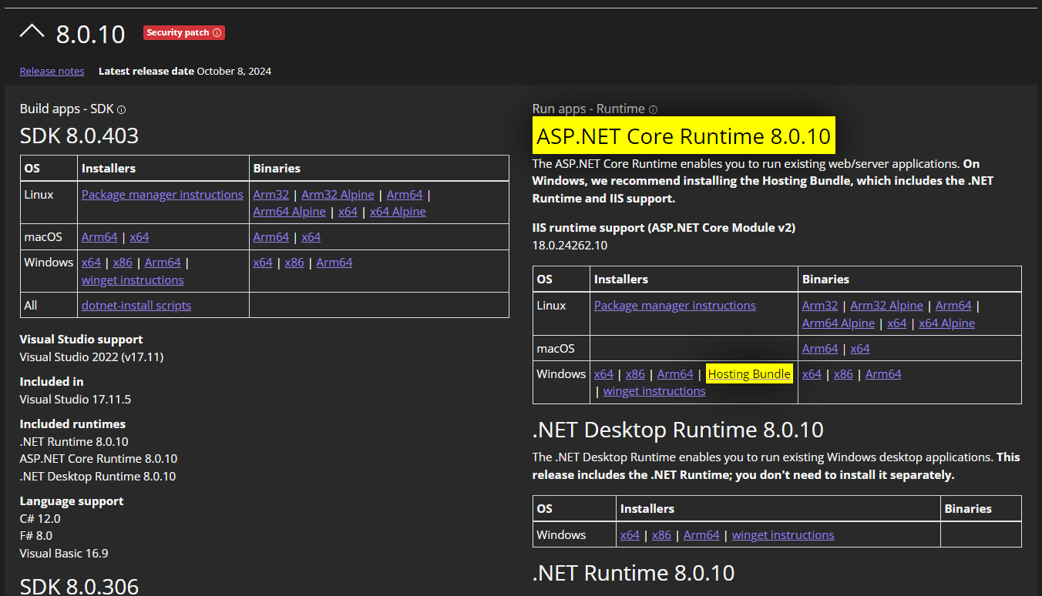Download ASP.NET Core Windows Arm64 installer

point(675,374)
